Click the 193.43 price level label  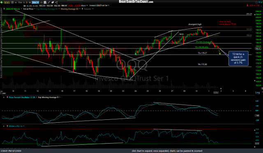point(249,29)
